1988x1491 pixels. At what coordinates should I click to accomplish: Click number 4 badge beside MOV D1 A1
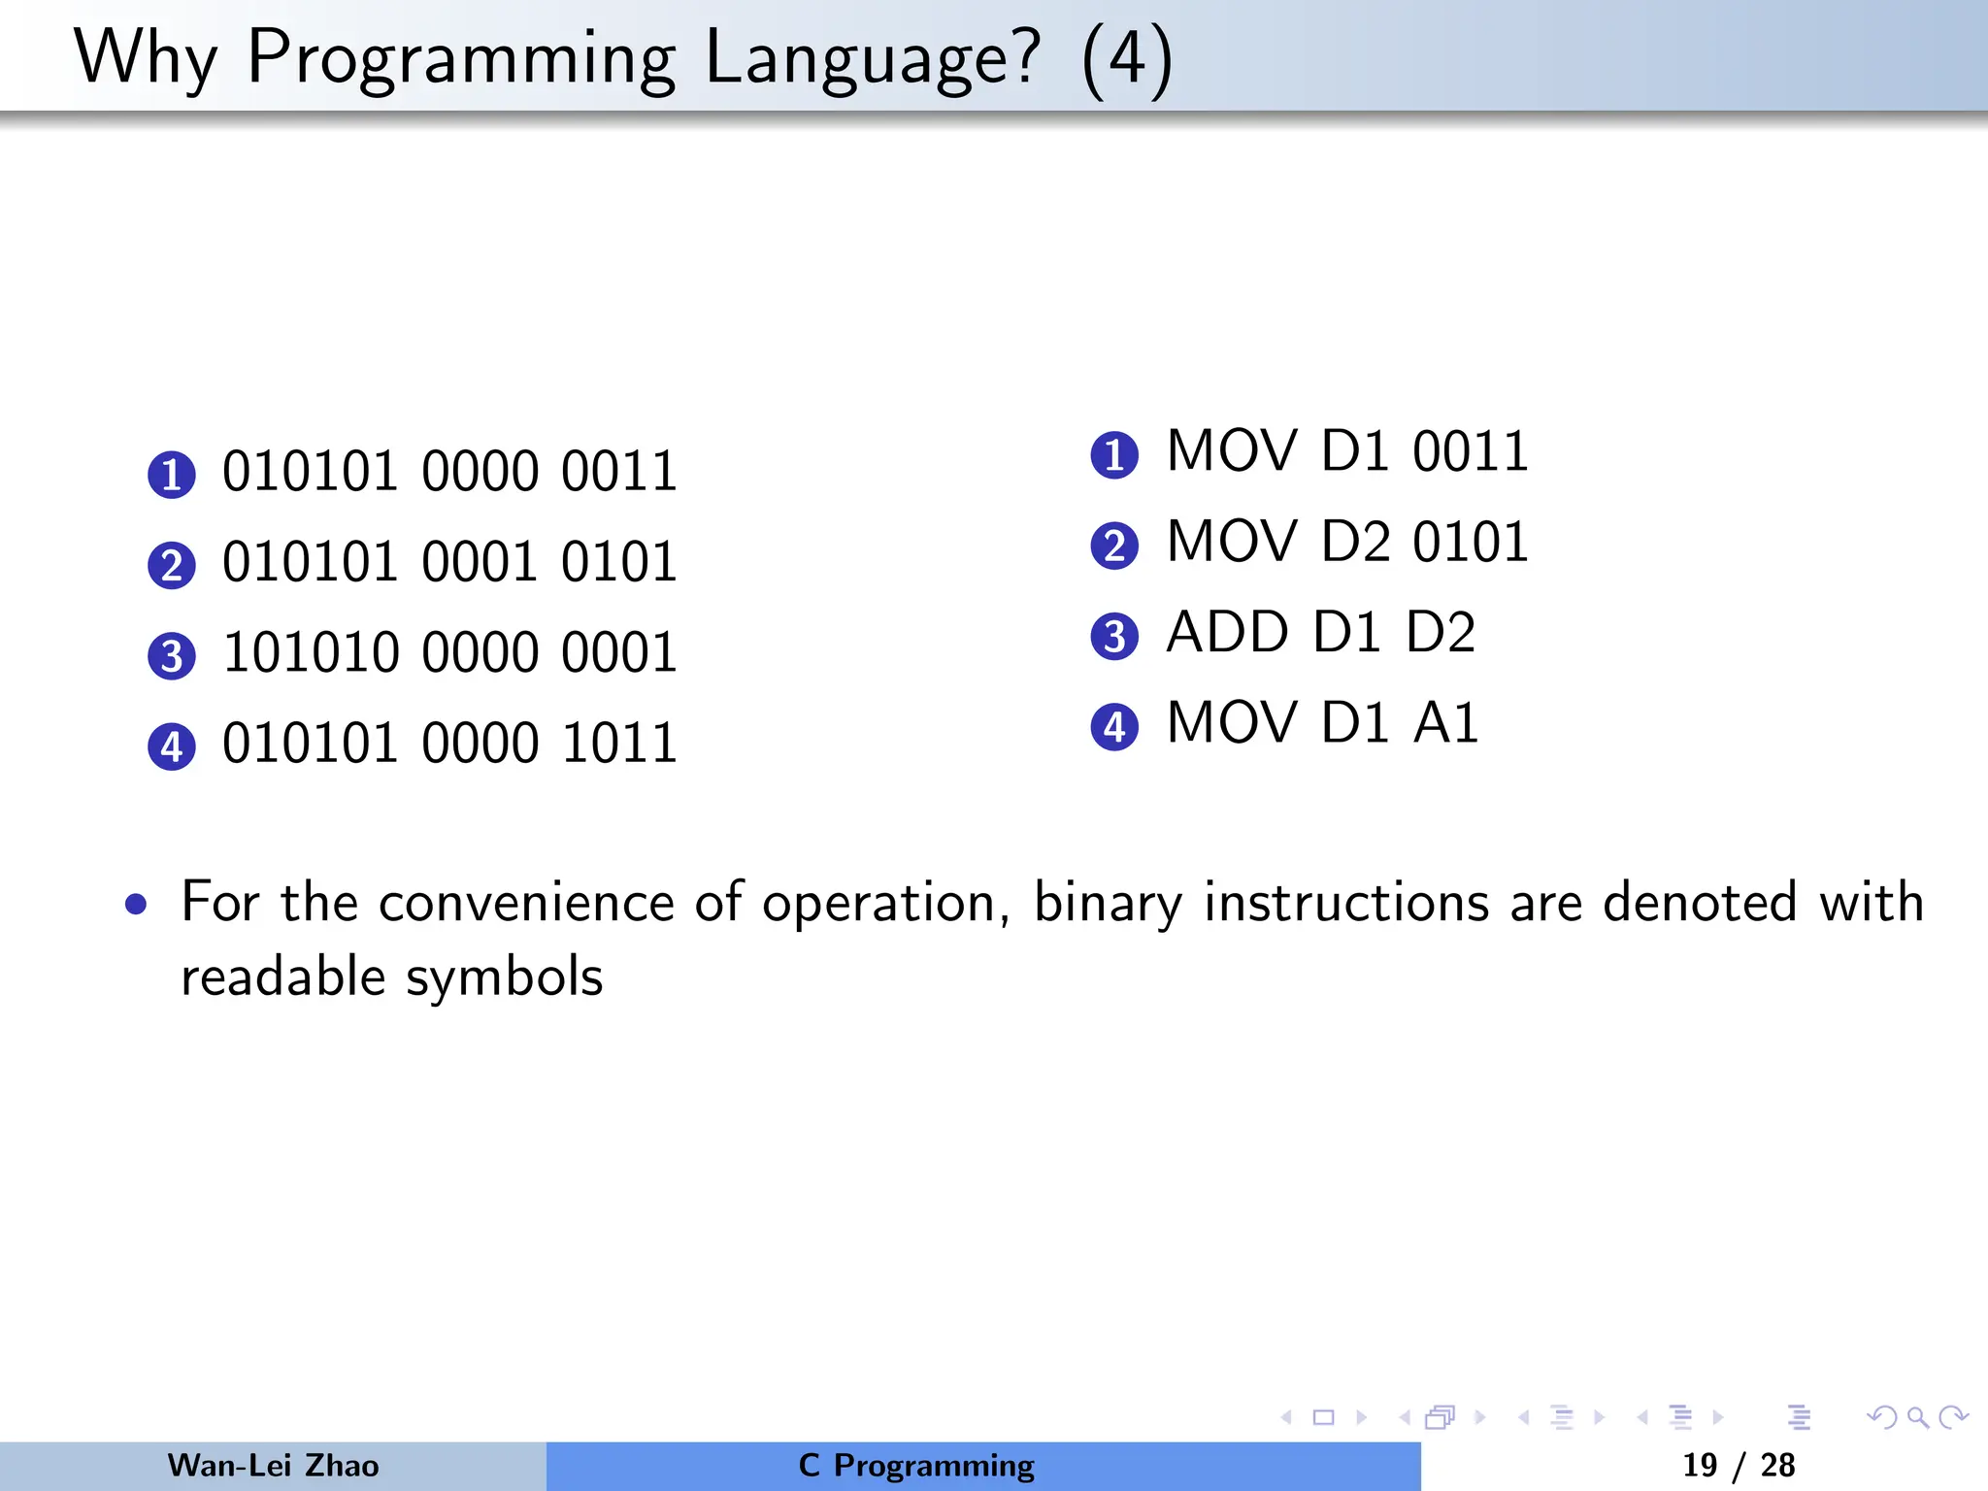tap(1114, 727)
